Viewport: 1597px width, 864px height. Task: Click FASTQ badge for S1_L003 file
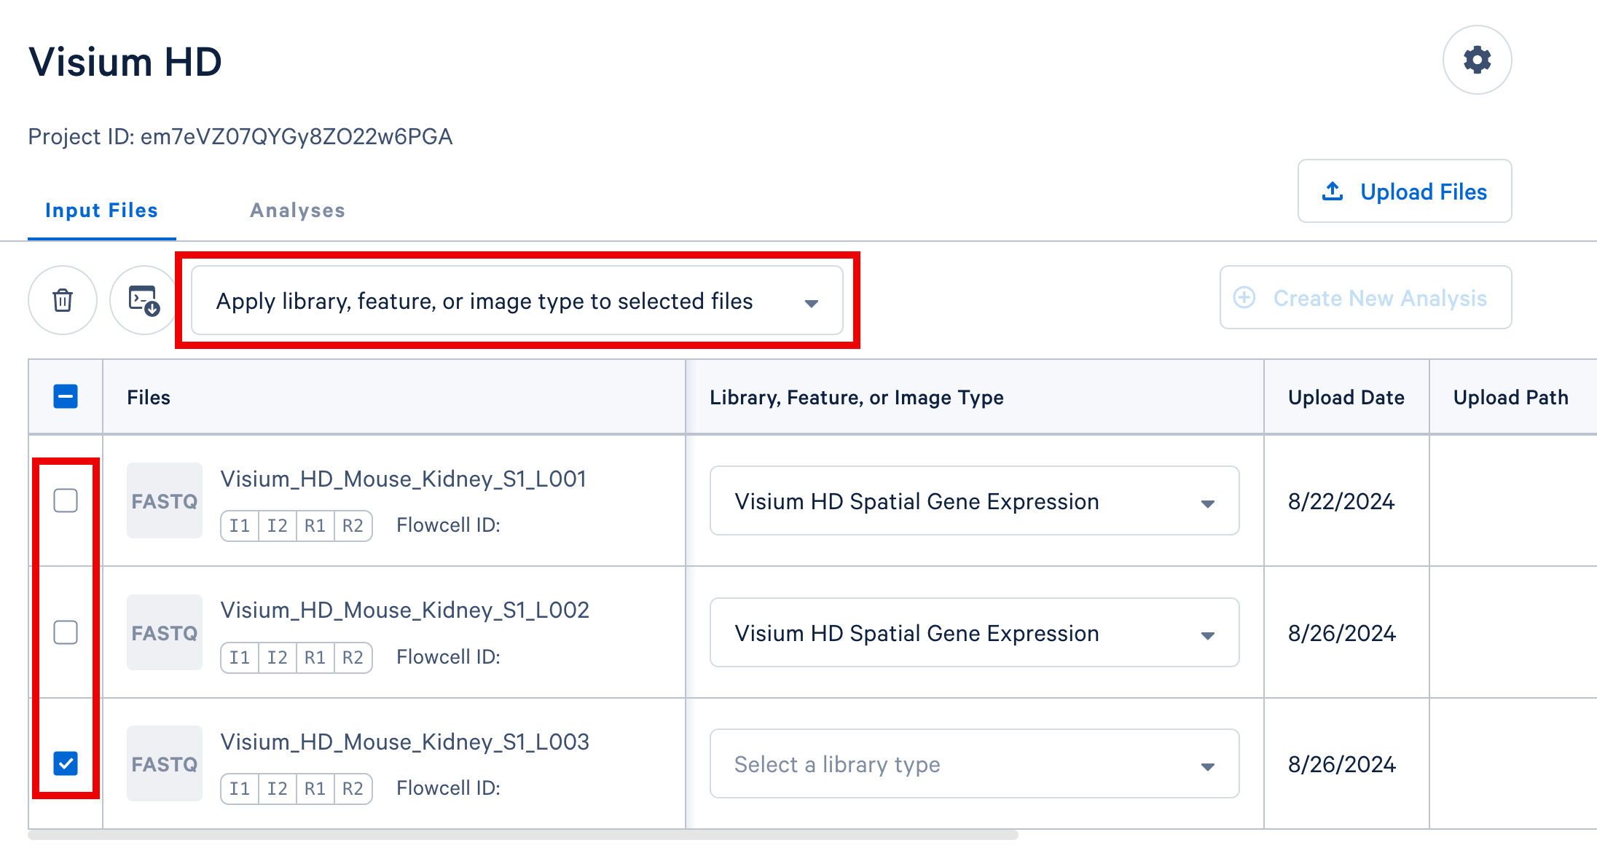tap(164, 764)
